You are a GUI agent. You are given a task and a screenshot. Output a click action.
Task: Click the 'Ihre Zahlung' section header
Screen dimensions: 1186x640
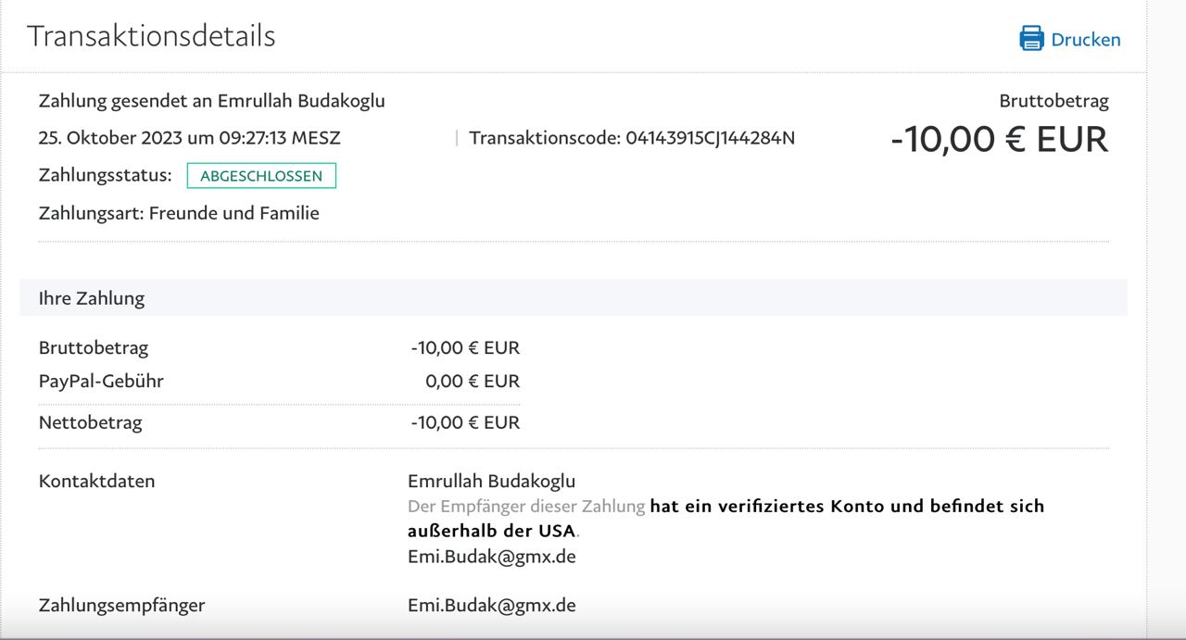92,298
